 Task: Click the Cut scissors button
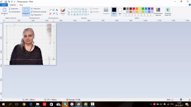click(x=13, y=9)
